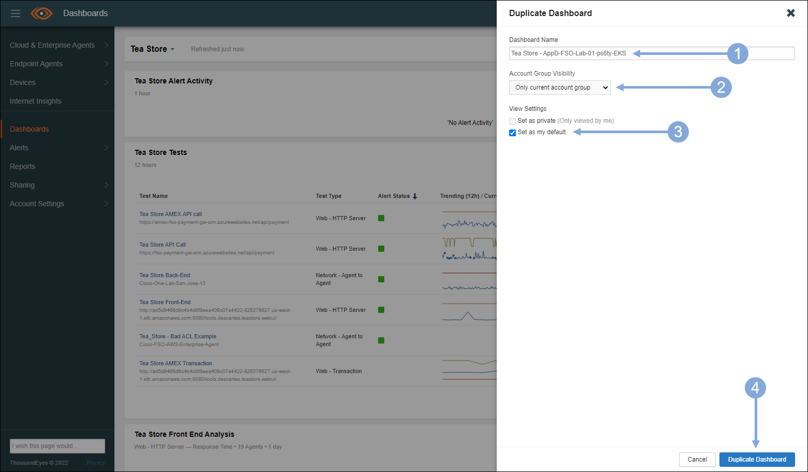808x472 pixels.
Task: Click the feedback 'I wish this page would' field
Action: tap(57, 446)
